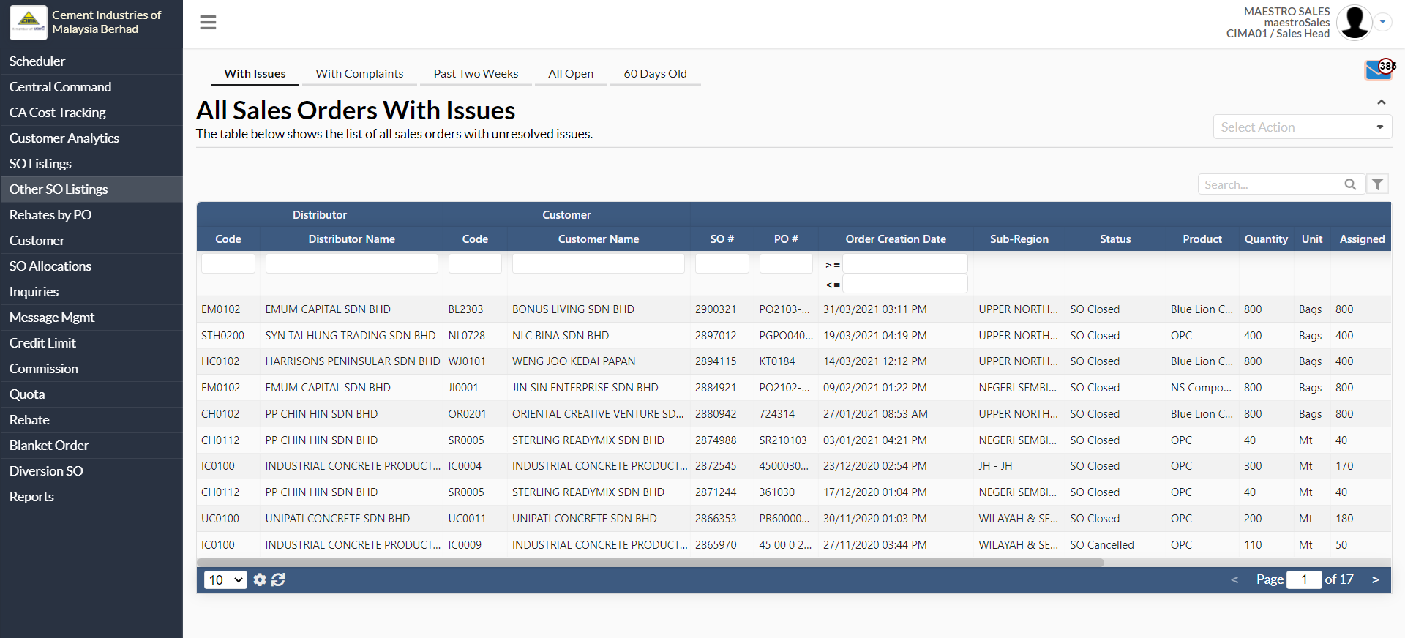Image resolution: width=1405 pixels, height=638 pixels.
Task: Open Scheduler in sidebar
Action: (91, 61)
